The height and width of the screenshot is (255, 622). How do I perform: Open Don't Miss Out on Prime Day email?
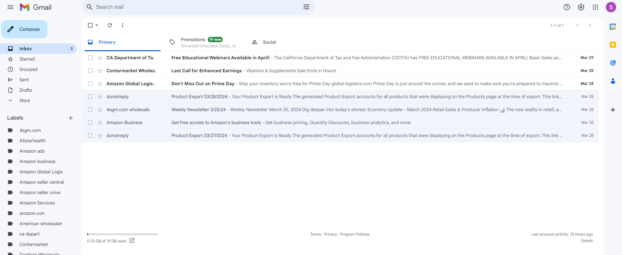[340, 84]
